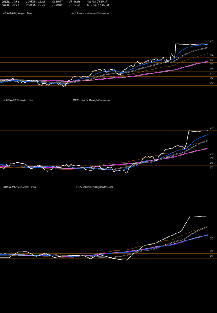The image size is (217, 313).
Task: Click the 100EMA value in the header
Action: (36, 1)
